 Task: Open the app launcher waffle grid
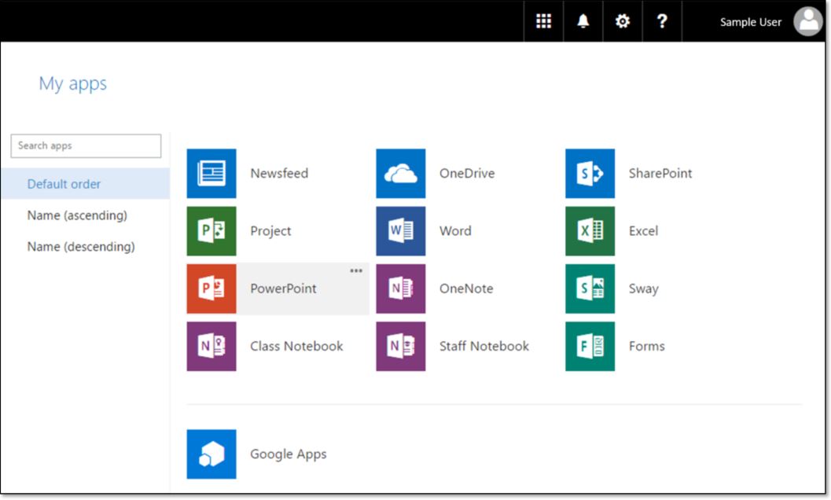pos(543,21)
